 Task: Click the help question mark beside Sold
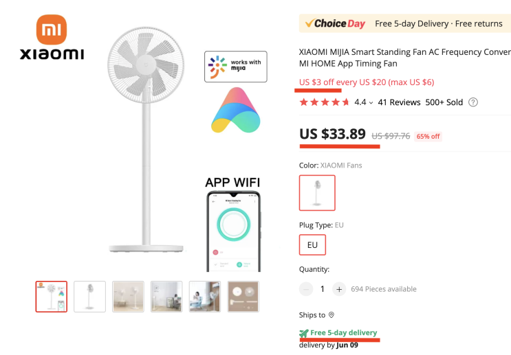pos(472,102)
